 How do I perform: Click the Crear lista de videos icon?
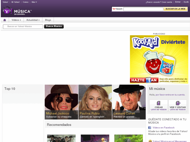click(x=158, y=103)
